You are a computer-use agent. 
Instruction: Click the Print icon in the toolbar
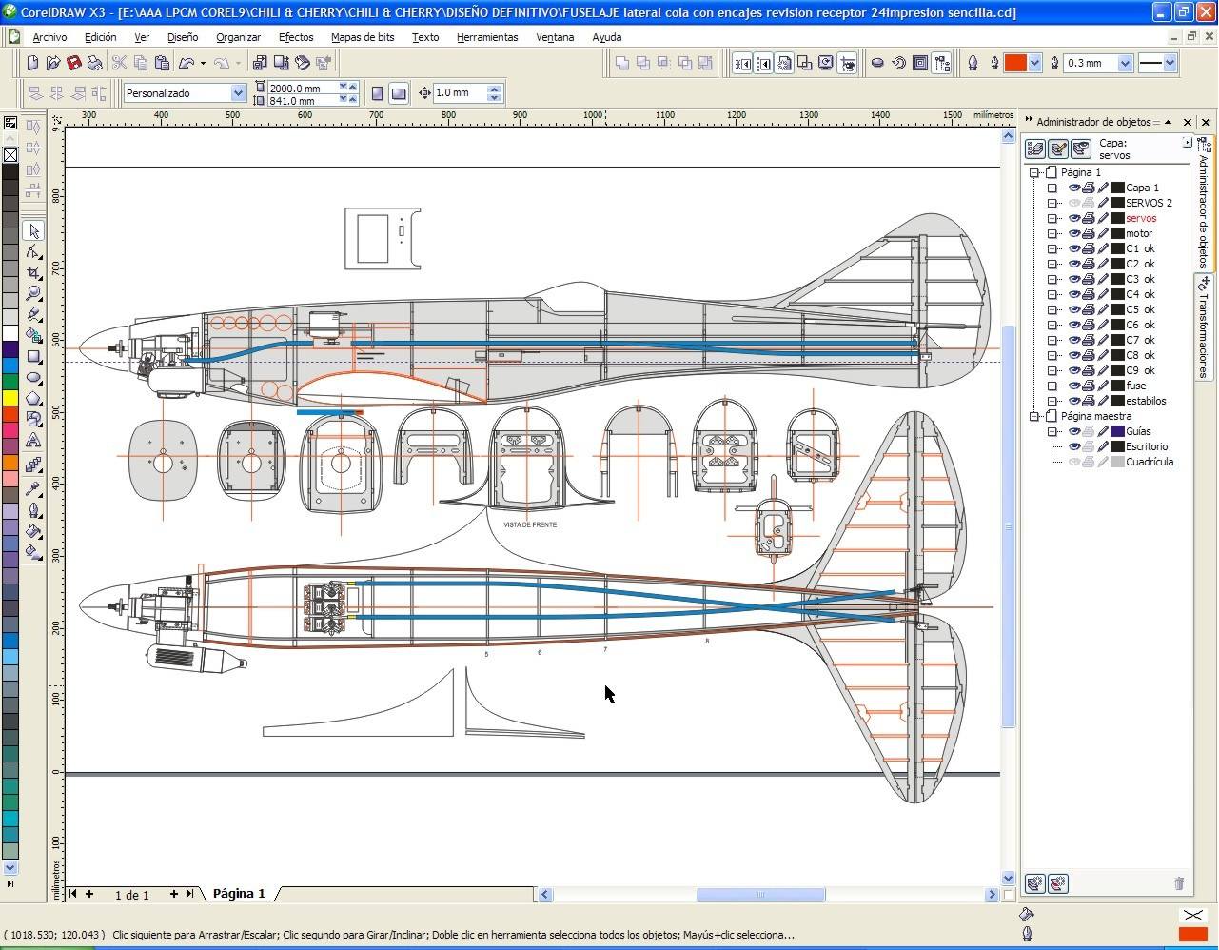pos(95,63)
